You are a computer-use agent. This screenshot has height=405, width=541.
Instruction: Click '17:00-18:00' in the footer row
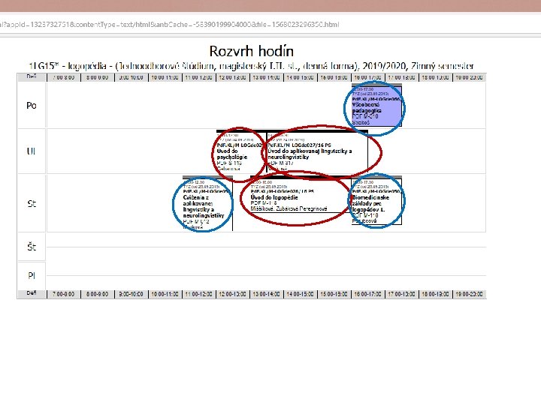coord(401,294)
